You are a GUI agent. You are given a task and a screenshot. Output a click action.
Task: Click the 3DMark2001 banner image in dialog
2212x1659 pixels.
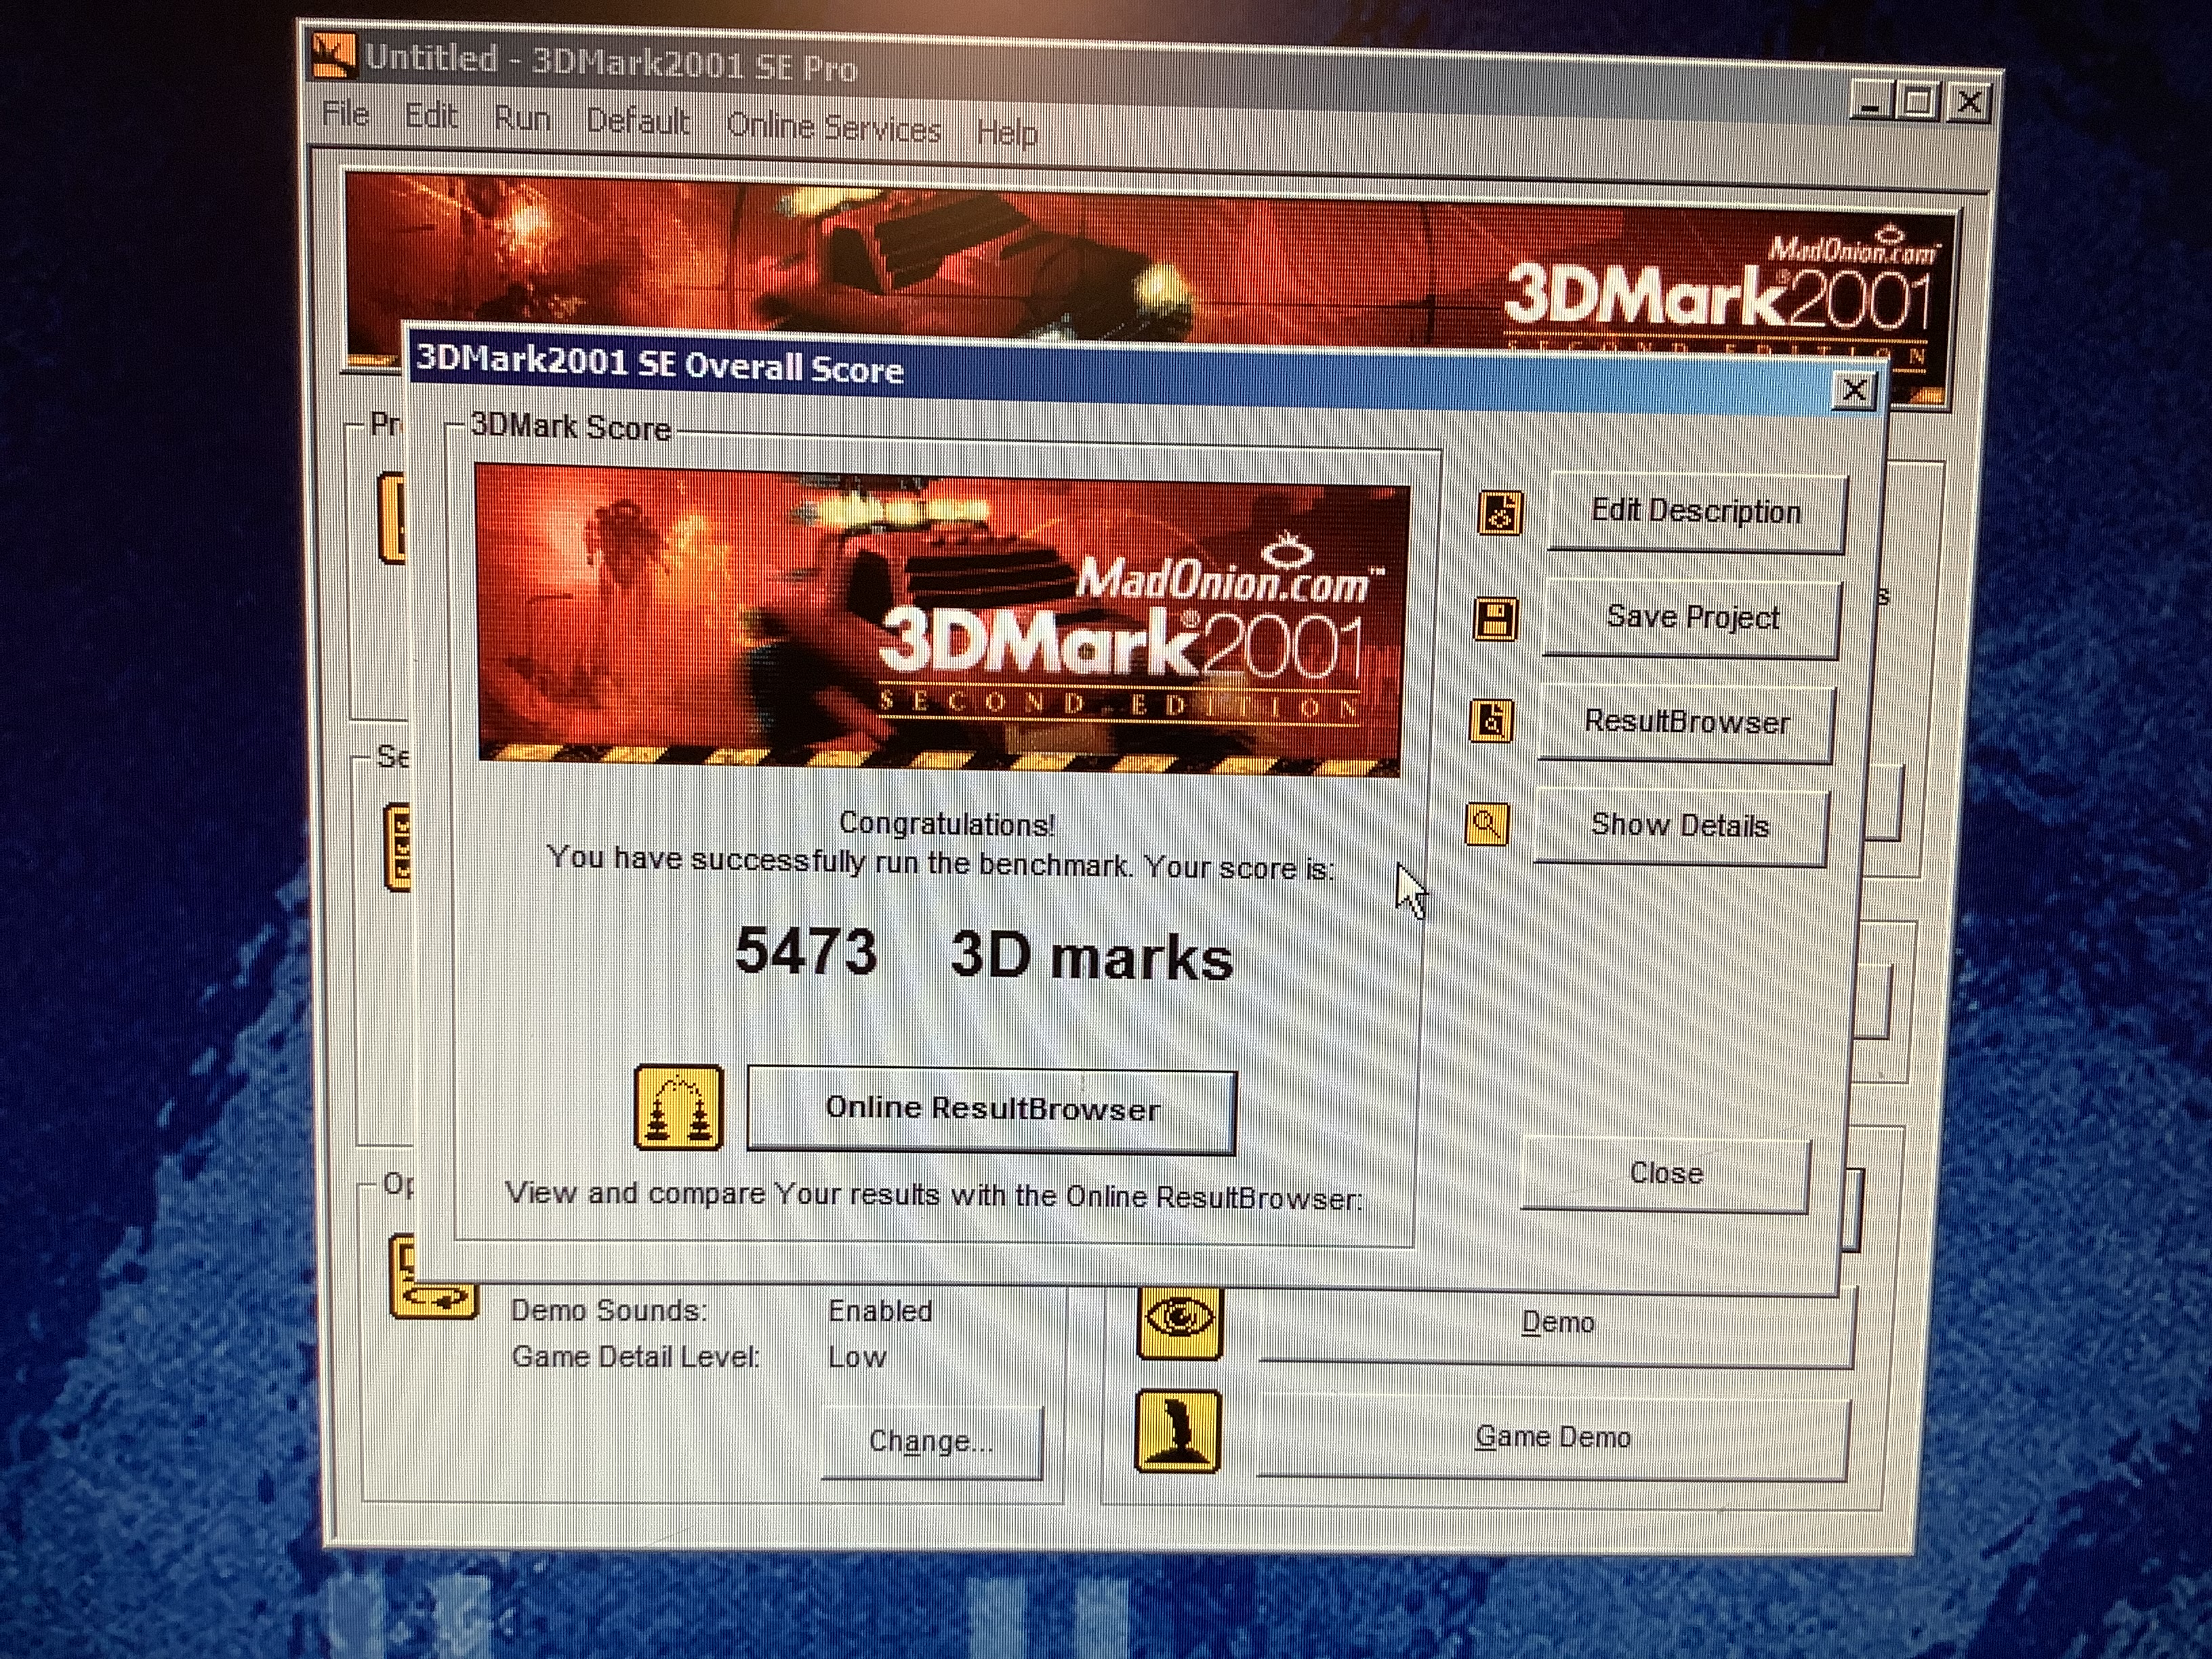tap(940, 618)
